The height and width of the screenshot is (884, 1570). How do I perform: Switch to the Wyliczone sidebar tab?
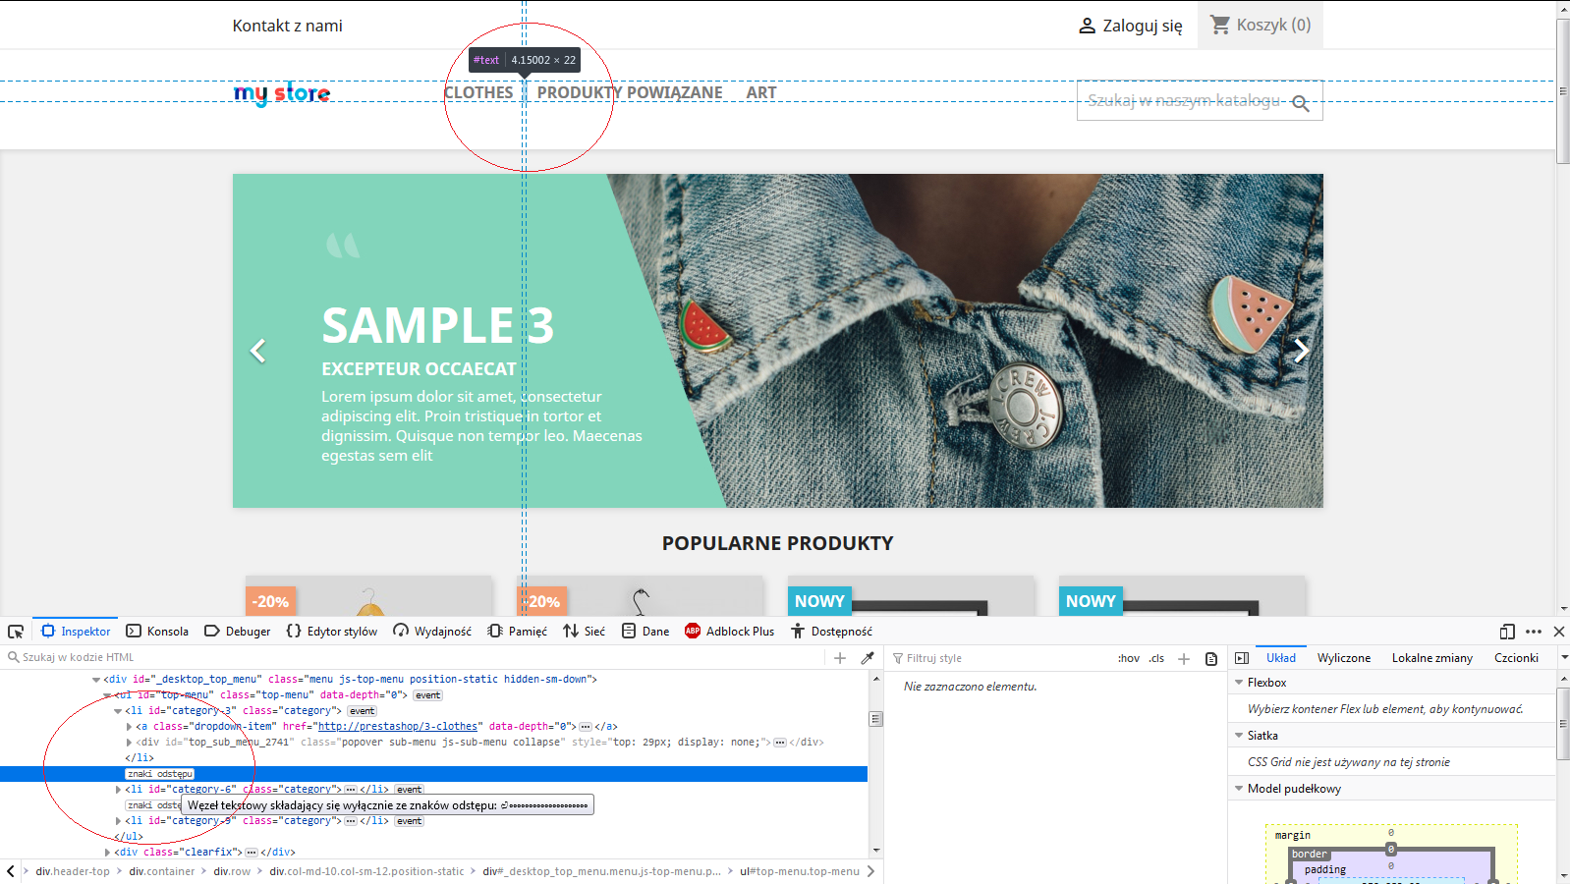coord(1344,658)
